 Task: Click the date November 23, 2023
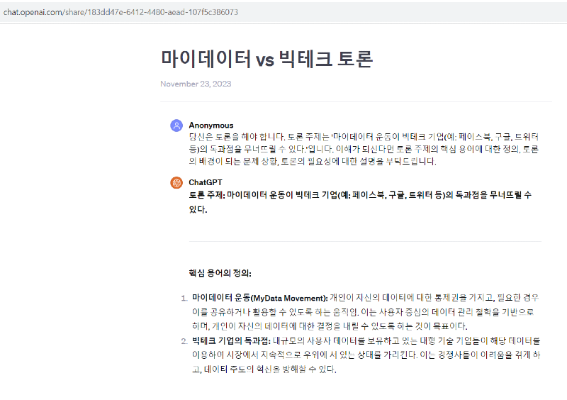(x=196, y=84)
